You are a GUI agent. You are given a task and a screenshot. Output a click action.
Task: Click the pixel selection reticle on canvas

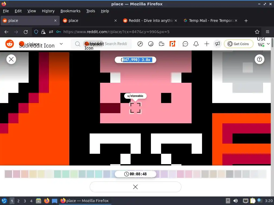click(x=135, y=108)
